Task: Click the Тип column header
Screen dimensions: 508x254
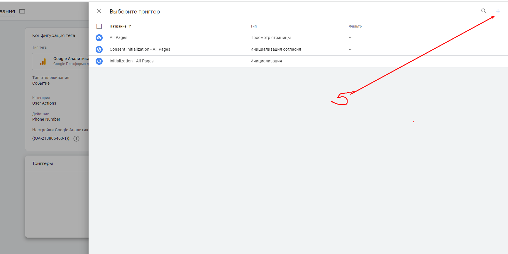Action: coord(253,26)
